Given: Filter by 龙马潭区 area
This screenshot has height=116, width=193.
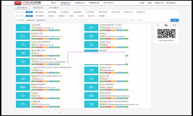Looking at the screenshot, I should [39, 16].
